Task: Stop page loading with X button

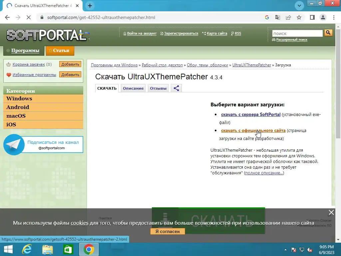Action: click(29, 17)
